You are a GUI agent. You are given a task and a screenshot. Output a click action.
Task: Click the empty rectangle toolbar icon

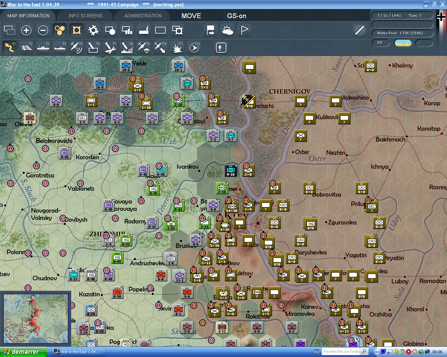(160, 30)
